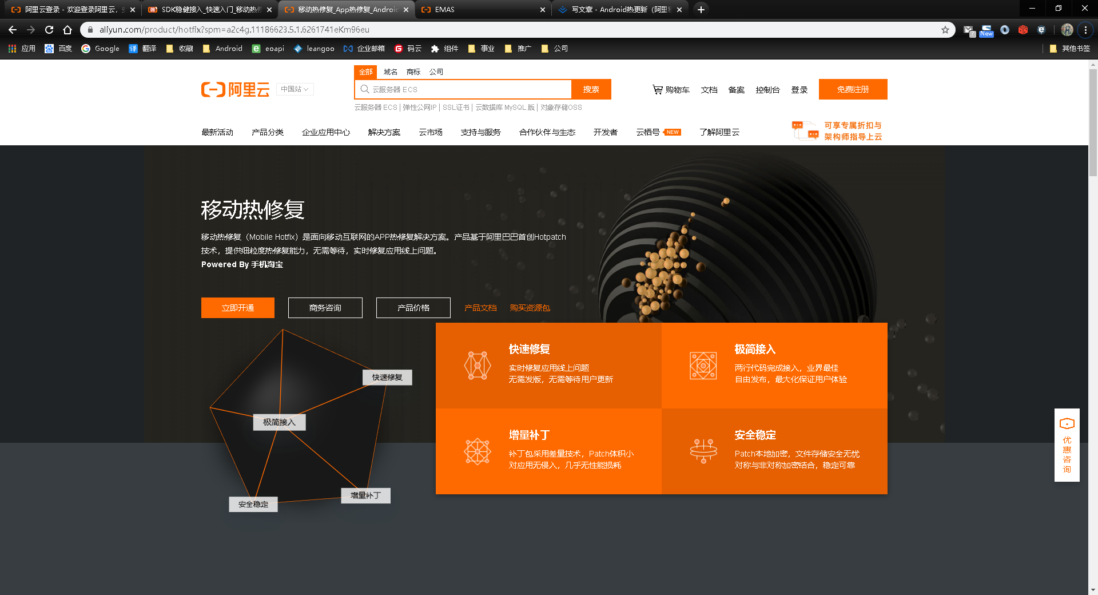Open the browser home page icon
The image size is (1098, 595).
point(67,30)
